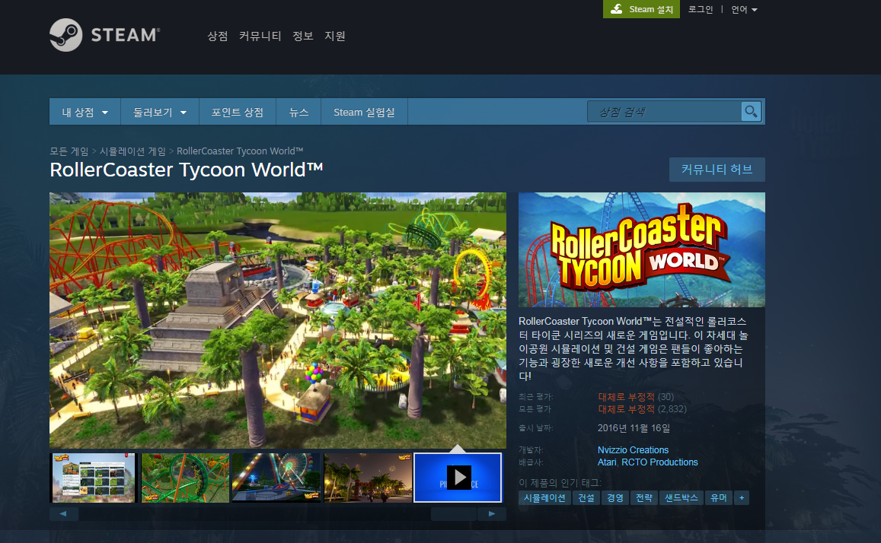Viewport: 881px width, 543px height.
Task: Click the magnifying glass search button
Action: click(752, 112)
